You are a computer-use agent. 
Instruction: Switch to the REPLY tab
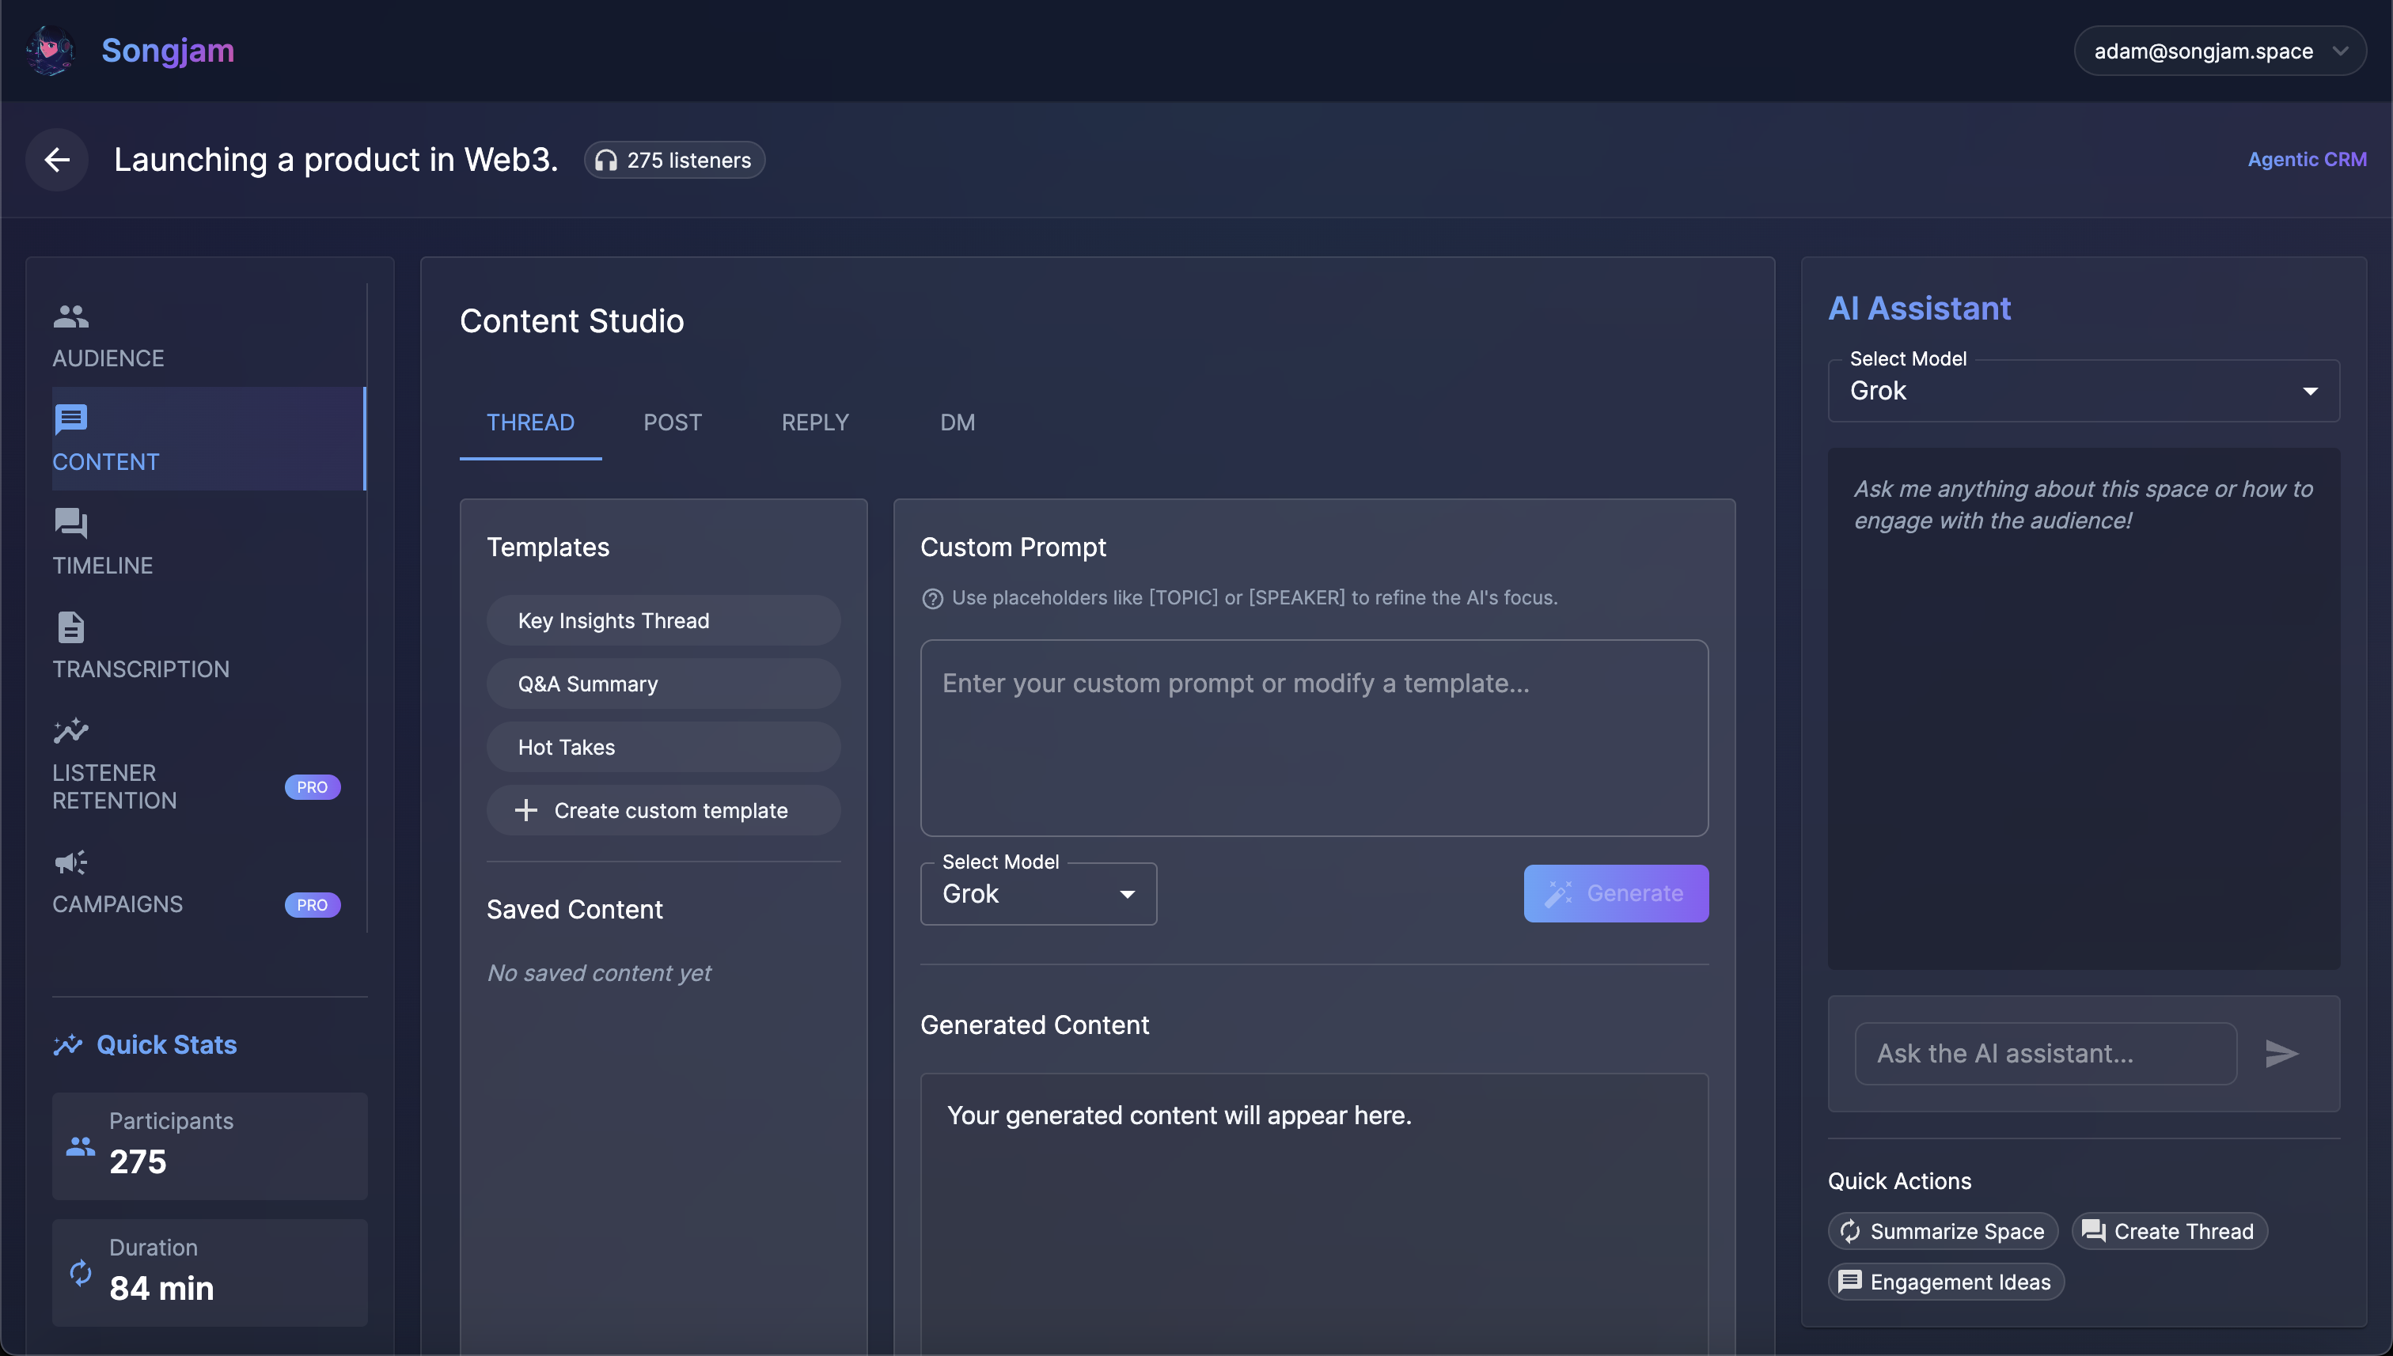point(814,422)
